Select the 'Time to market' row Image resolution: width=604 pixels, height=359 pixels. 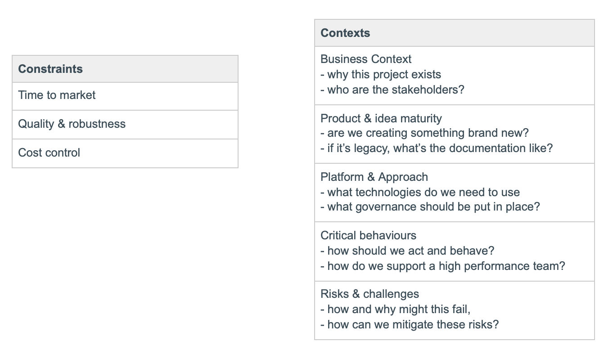(57, 95)
